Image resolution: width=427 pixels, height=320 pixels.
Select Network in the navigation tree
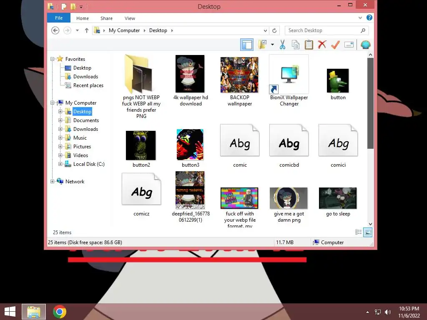click(x=75, y=182)
